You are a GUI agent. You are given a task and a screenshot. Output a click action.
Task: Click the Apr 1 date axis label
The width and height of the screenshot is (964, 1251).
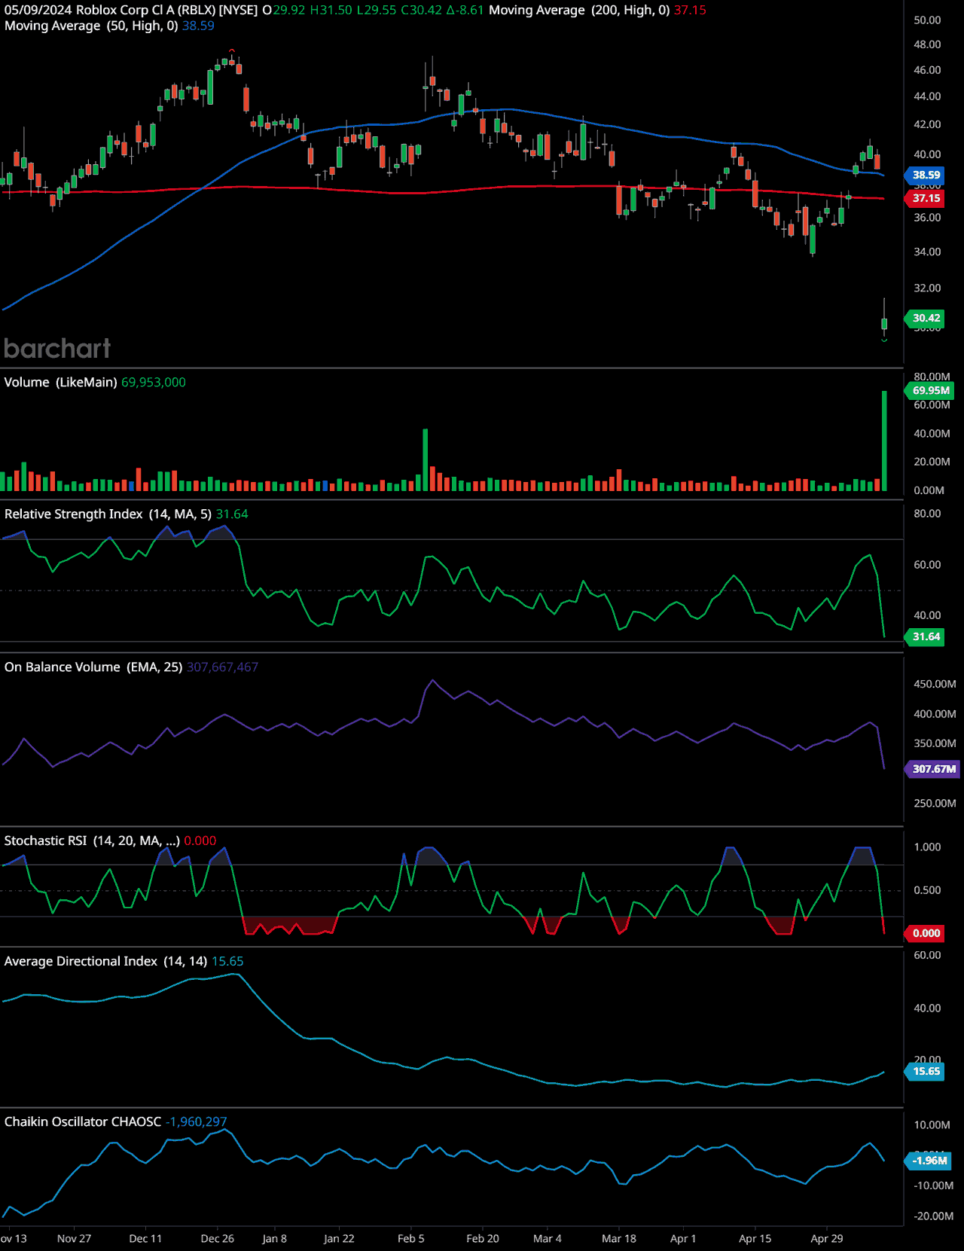683,1238
